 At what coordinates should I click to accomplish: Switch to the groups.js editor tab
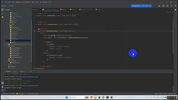tap(99, 10)
